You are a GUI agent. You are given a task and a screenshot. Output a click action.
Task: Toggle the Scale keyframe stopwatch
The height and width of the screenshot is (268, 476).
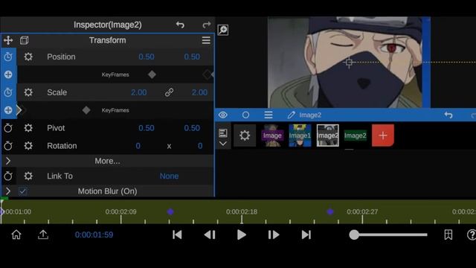pyautogui.click(x=8, y=92)
